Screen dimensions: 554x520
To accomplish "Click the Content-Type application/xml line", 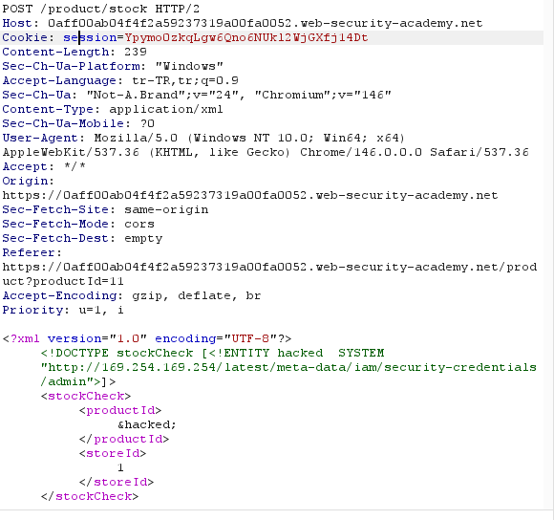I will (x=113, y=109).
